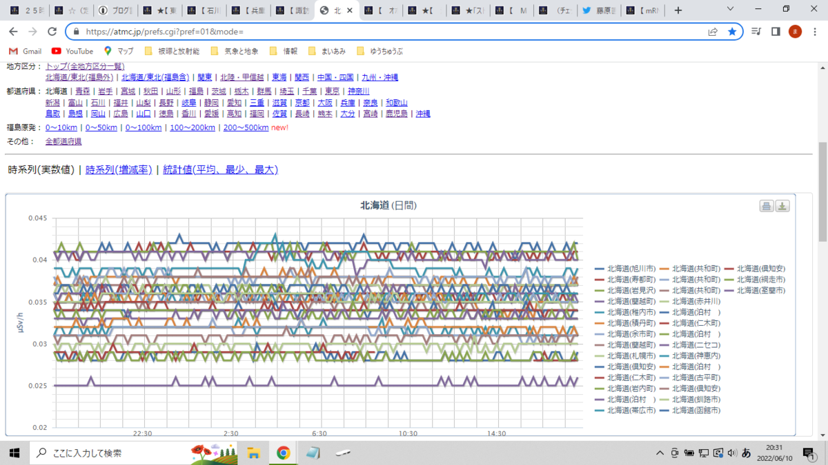
Task: Open トップ(全地方区分一覧) link
Action: click(85, 66)
